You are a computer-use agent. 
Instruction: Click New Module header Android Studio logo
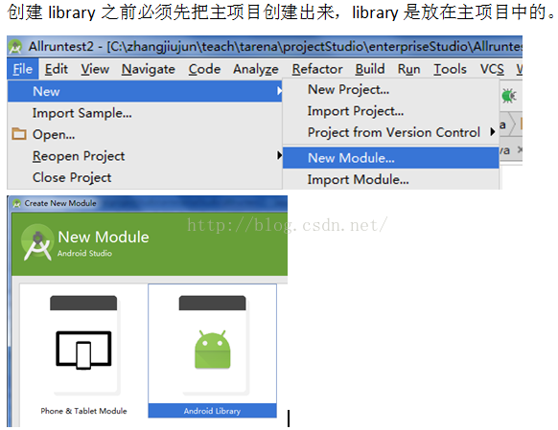[37, 242]
